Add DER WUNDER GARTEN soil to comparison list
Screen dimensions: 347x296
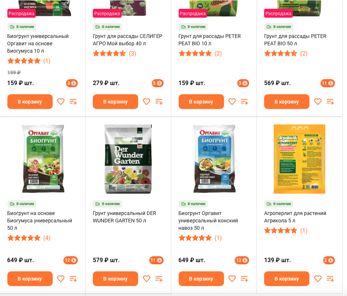(x=159, y=279)
